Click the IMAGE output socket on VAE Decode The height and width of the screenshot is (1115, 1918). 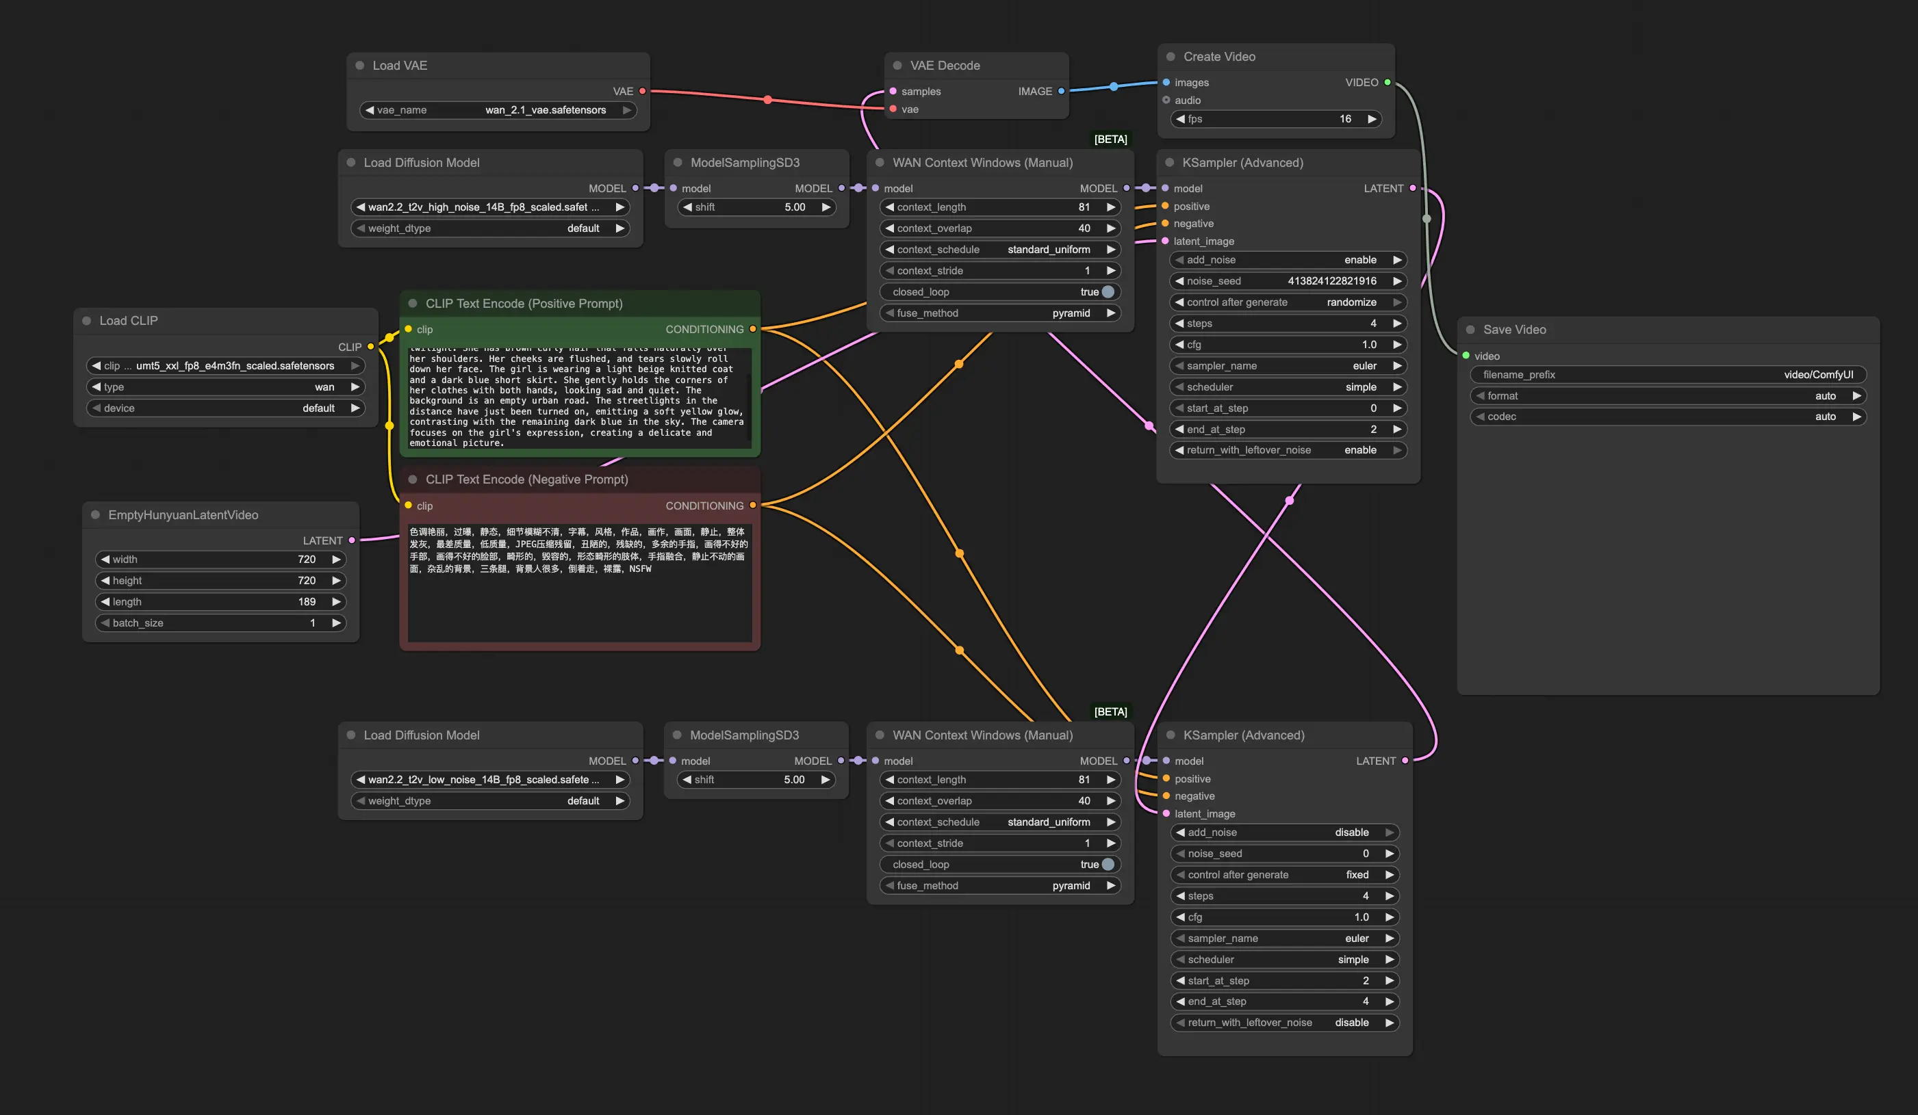coord(1061,91)
